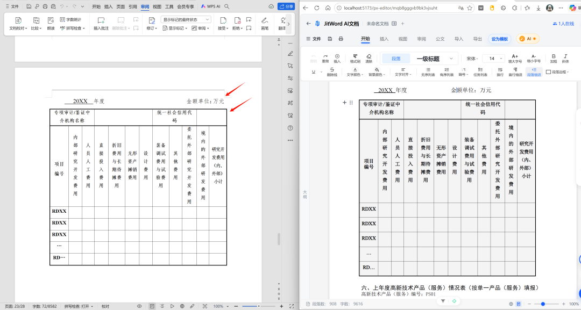Screen dimensions: 581x310
Task: Click the 文档校对 icon in WPS
Action: (18, 23)
